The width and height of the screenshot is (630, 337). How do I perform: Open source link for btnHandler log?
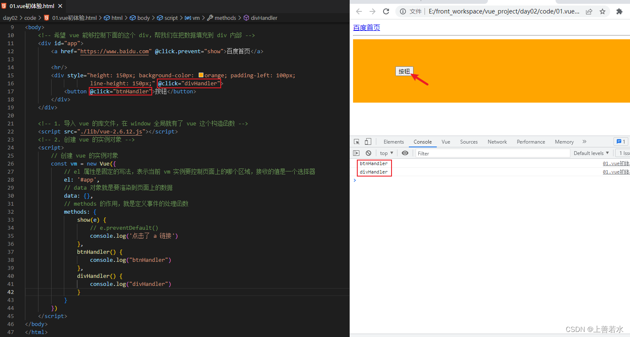(x=616, y=163)
